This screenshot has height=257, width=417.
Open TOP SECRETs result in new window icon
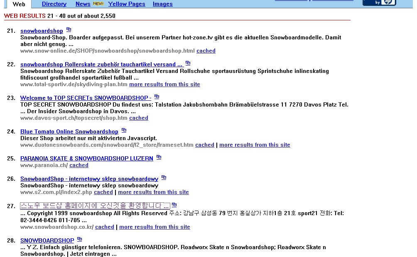157,97
